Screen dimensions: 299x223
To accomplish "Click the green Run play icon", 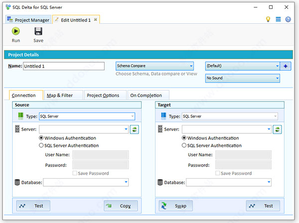I will click(15, 31).
